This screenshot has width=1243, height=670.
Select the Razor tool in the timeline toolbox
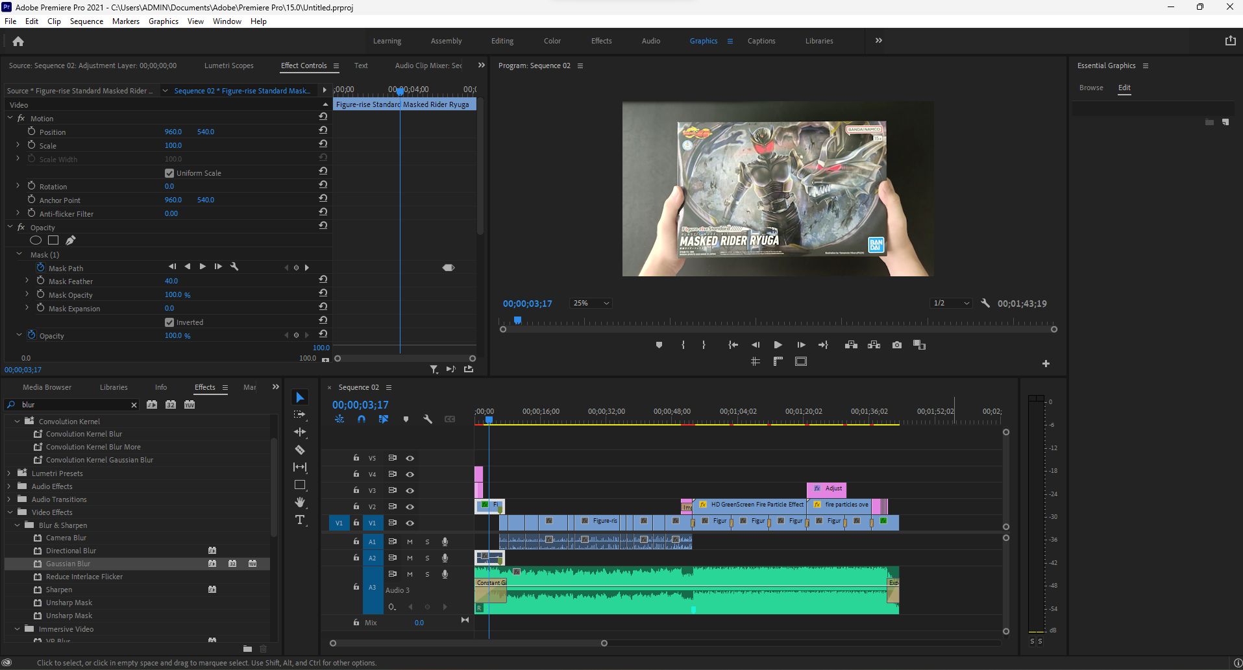[300, 449]
